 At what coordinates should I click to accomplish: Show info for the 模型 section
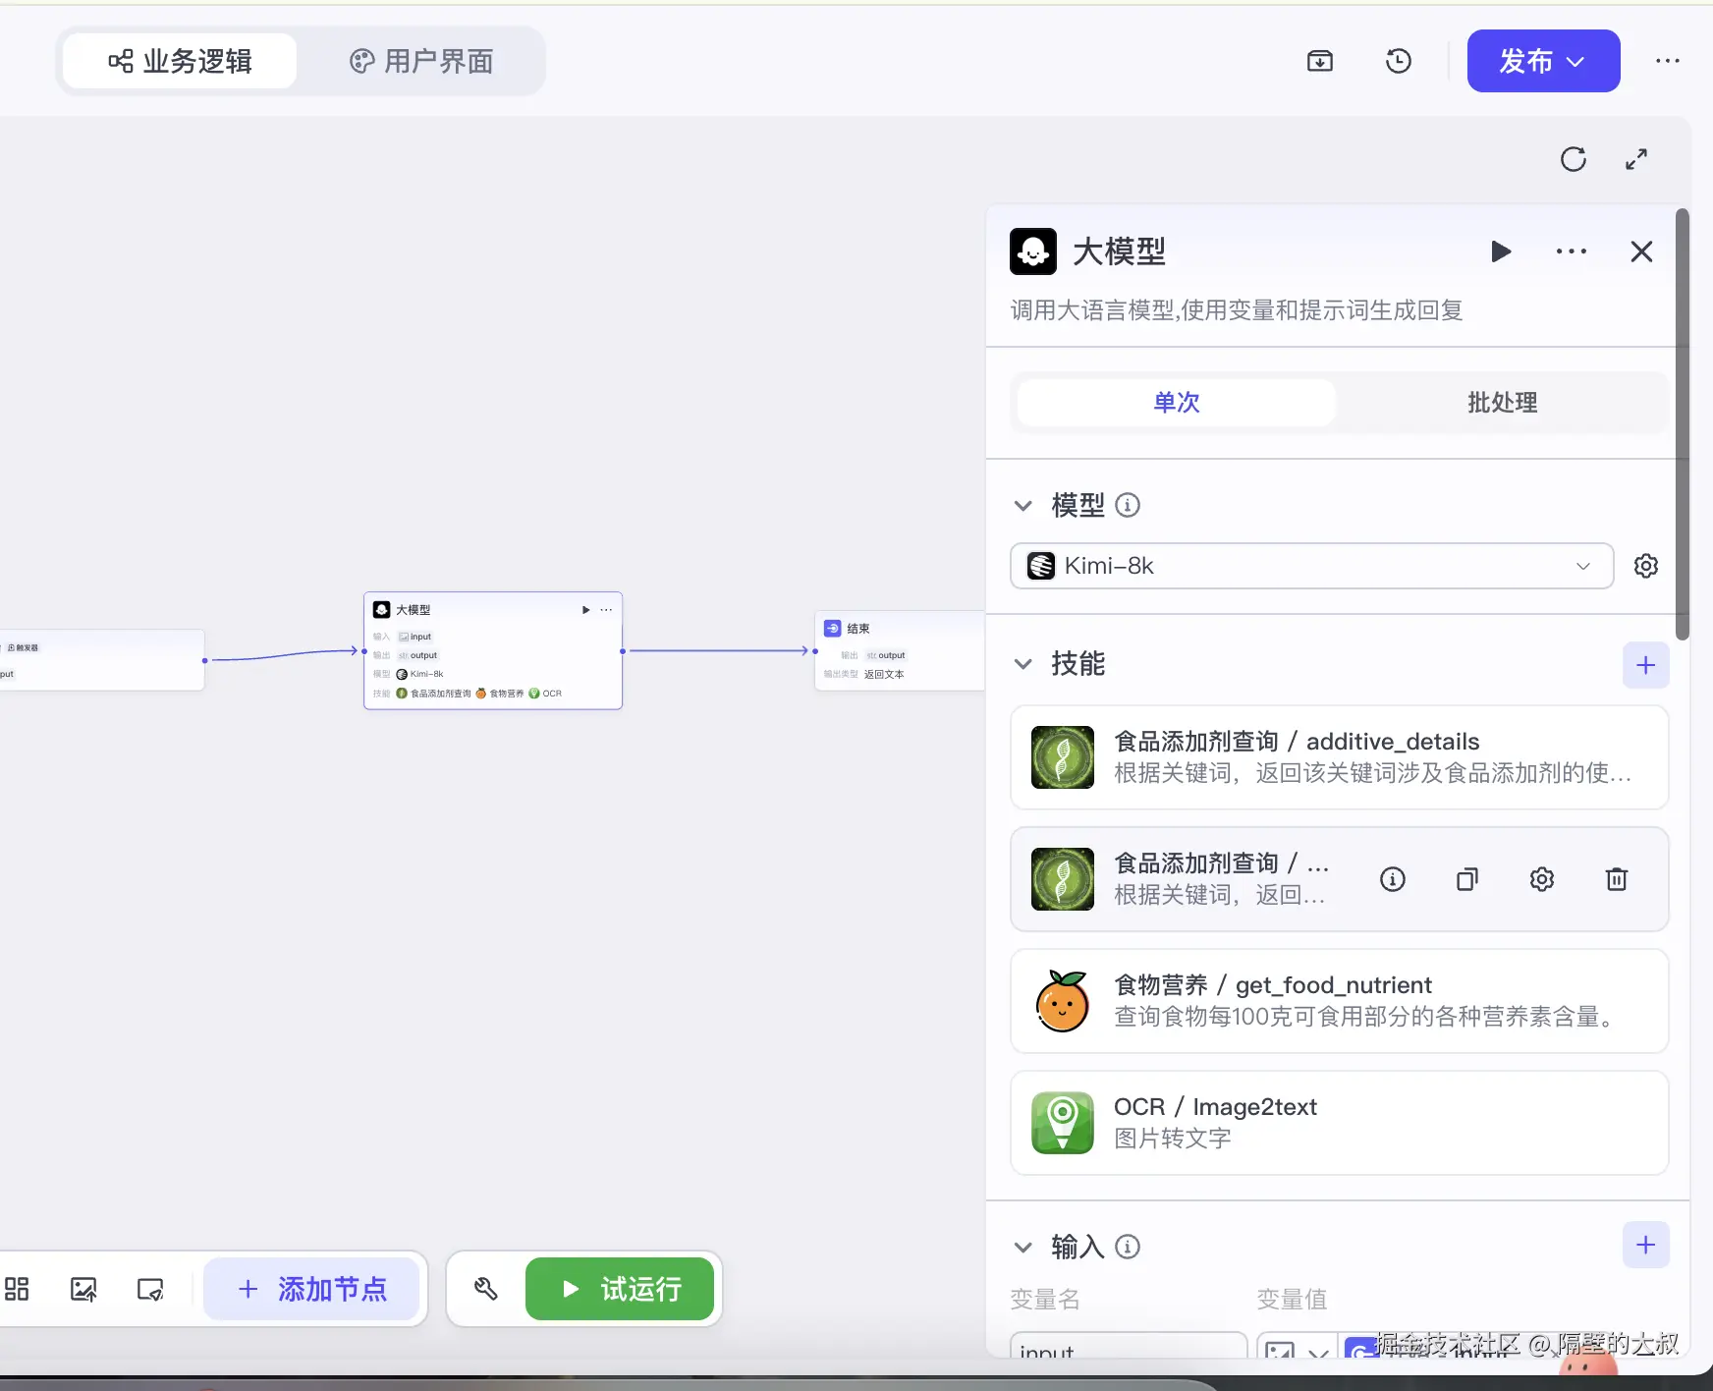(x=1128, y=506)
